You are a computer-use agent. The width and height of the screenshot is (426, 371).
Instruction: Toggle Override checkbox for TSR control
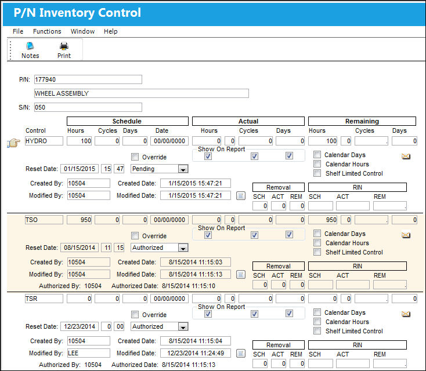coord(135,315)
